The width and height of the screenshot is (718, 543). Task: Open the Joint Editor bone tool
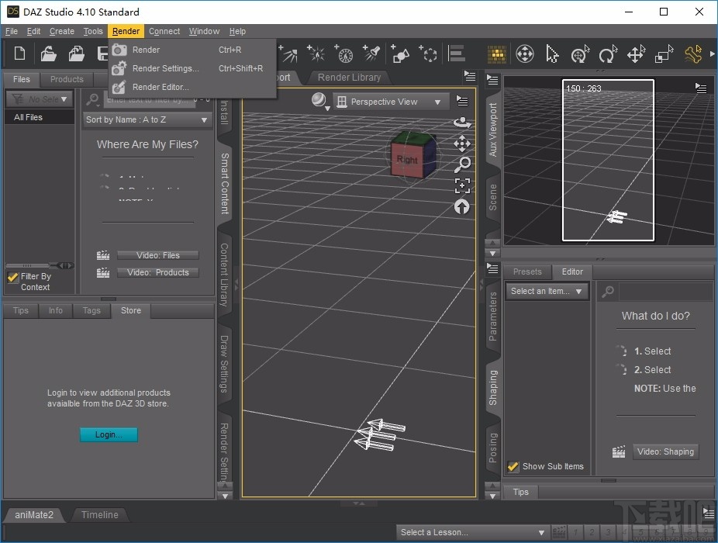(x=692, y=54)
